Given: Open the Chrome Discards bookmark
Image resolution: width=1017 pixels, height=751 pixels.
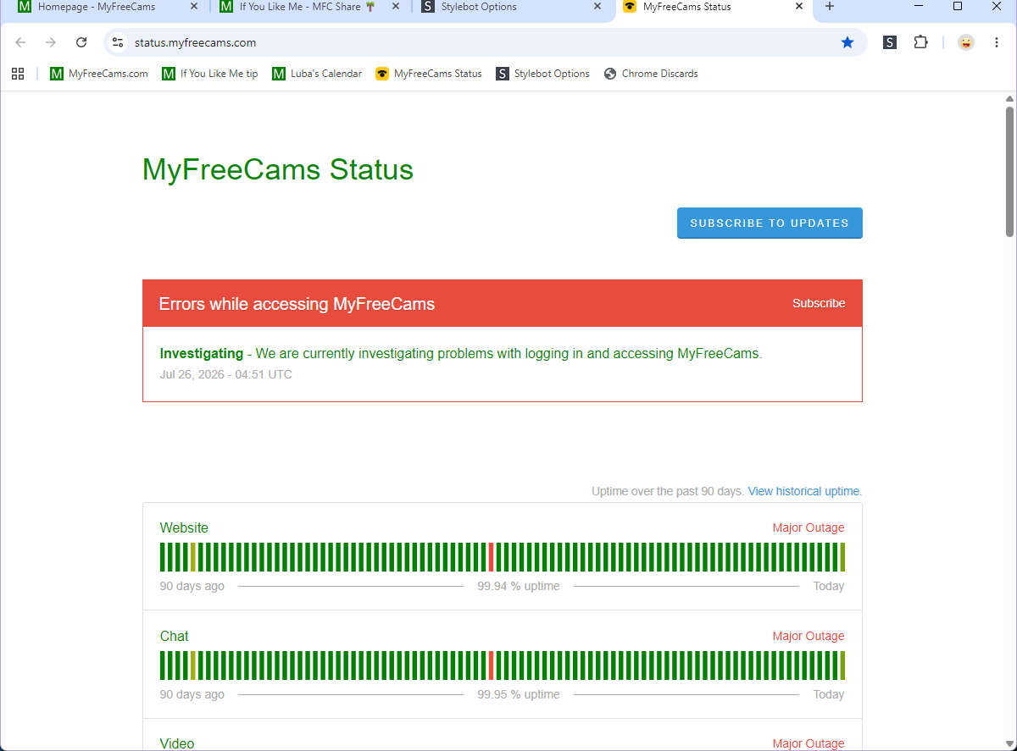Looking at the screenshot, I should click(x=651, y=74).
